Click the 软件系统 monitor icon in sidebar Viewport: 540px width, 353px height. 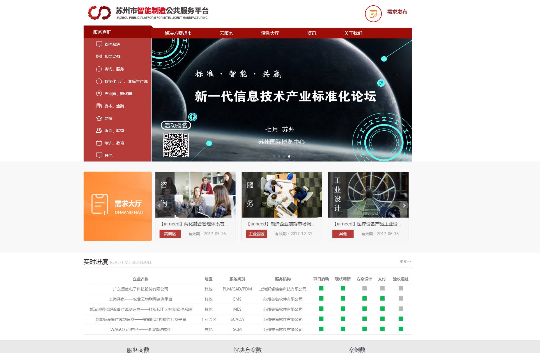coord(99,44)
